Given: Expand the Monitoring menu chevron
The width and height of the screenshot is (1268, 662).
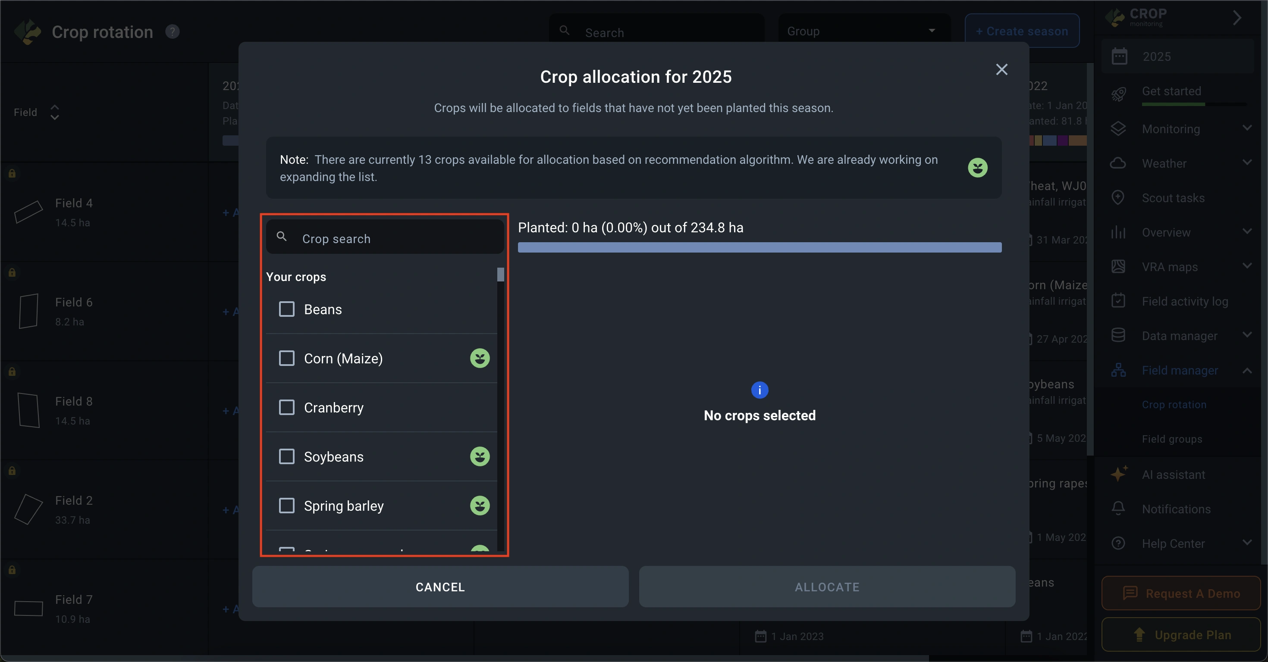Looking at the screenshot, I should pos(1247,128).
